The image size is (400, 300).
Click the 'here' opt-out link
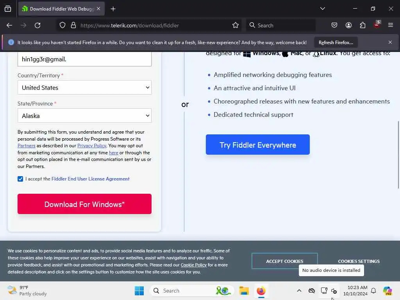pos(114,153)
